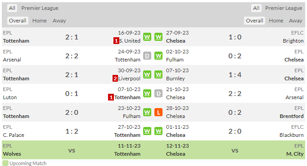Click the D badge for Chelsea vs Arsenal
307x166 pixels.
click(158, 93)
